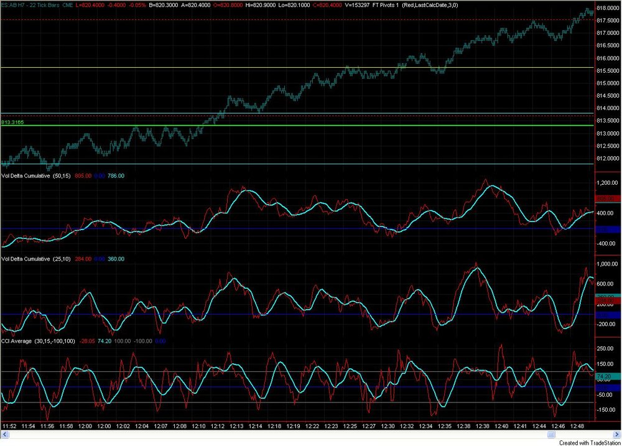
Task: Click the CME exchange label
Action: click(x=67, y=5)
